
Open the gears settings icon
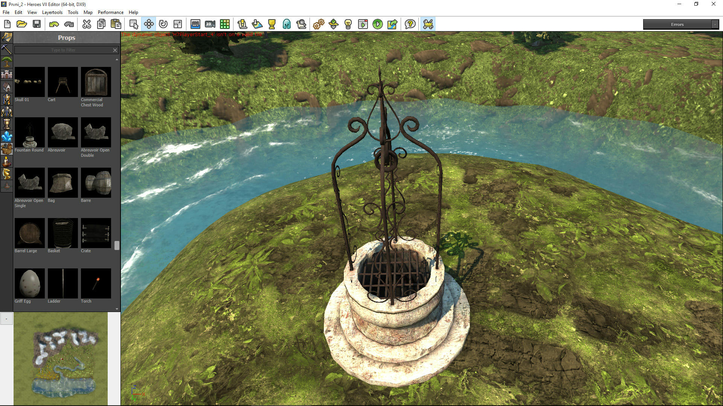pos(319,24)
